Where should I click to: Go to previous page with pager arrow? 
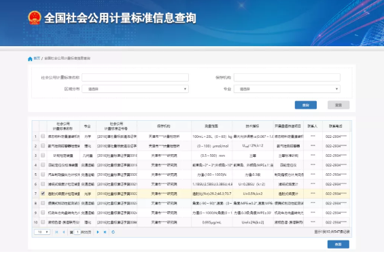tap(64, 232)
